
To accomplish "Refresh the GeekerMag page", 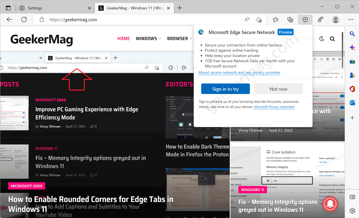I will point(24,20).
